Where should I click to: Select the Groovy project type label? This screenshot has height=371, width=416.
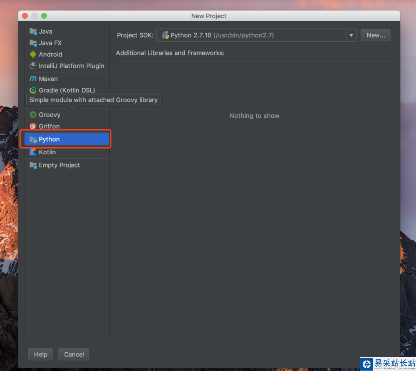[x=50, y=115]
